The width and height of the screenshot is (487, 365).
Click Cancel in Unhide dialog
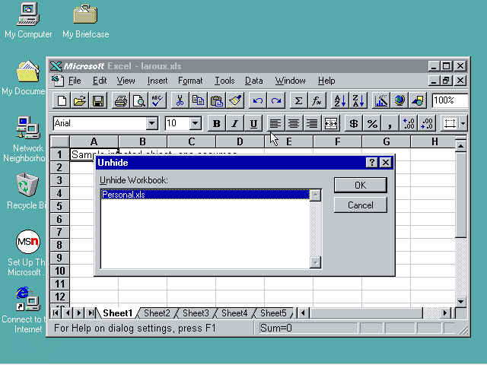[x=360, y=205]
